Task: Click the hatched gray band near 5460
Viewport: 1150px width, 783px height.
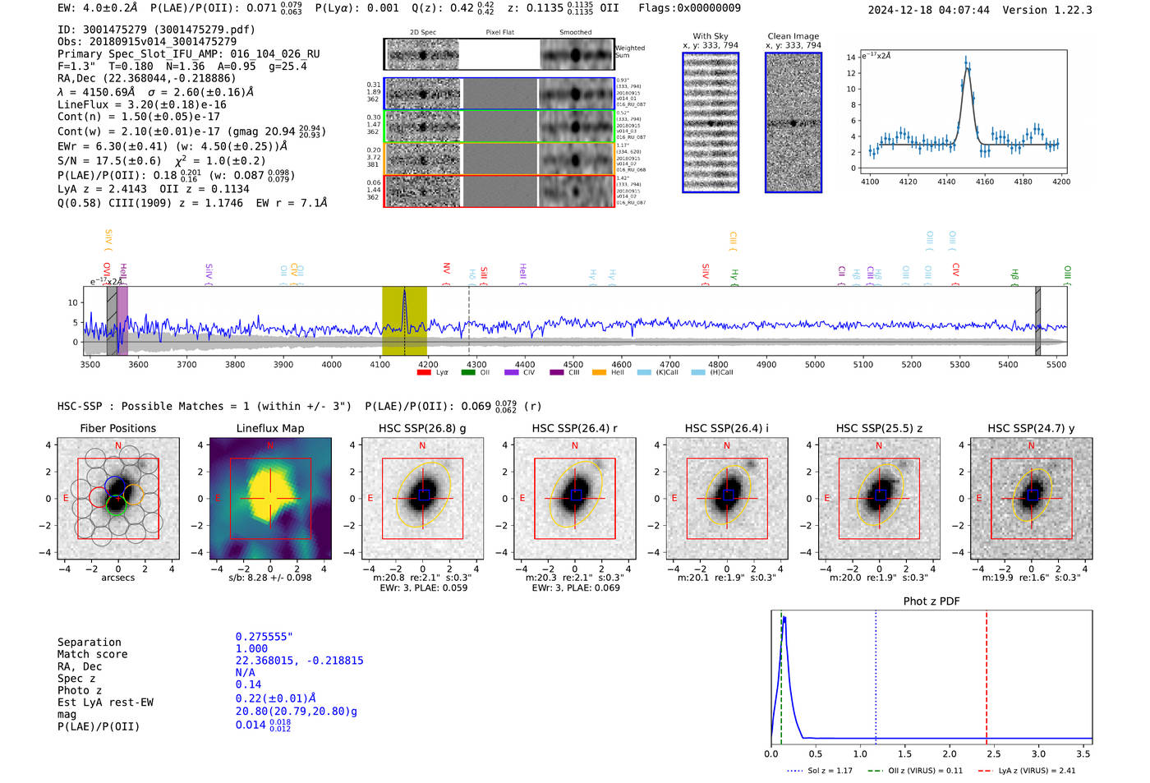Action: point(1037,321)
